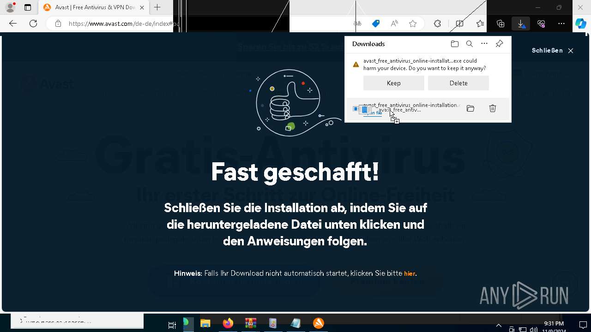
Task: Open downloads folder from panel header
Action: (455, 44)
